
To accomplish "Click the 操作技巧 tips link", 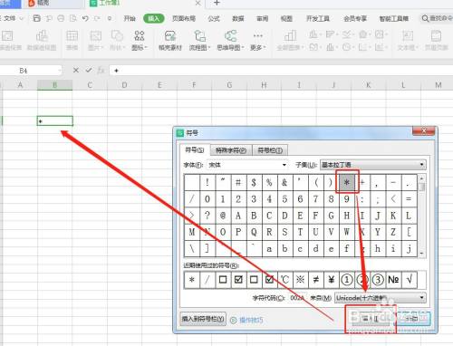I will coord(251,320).
